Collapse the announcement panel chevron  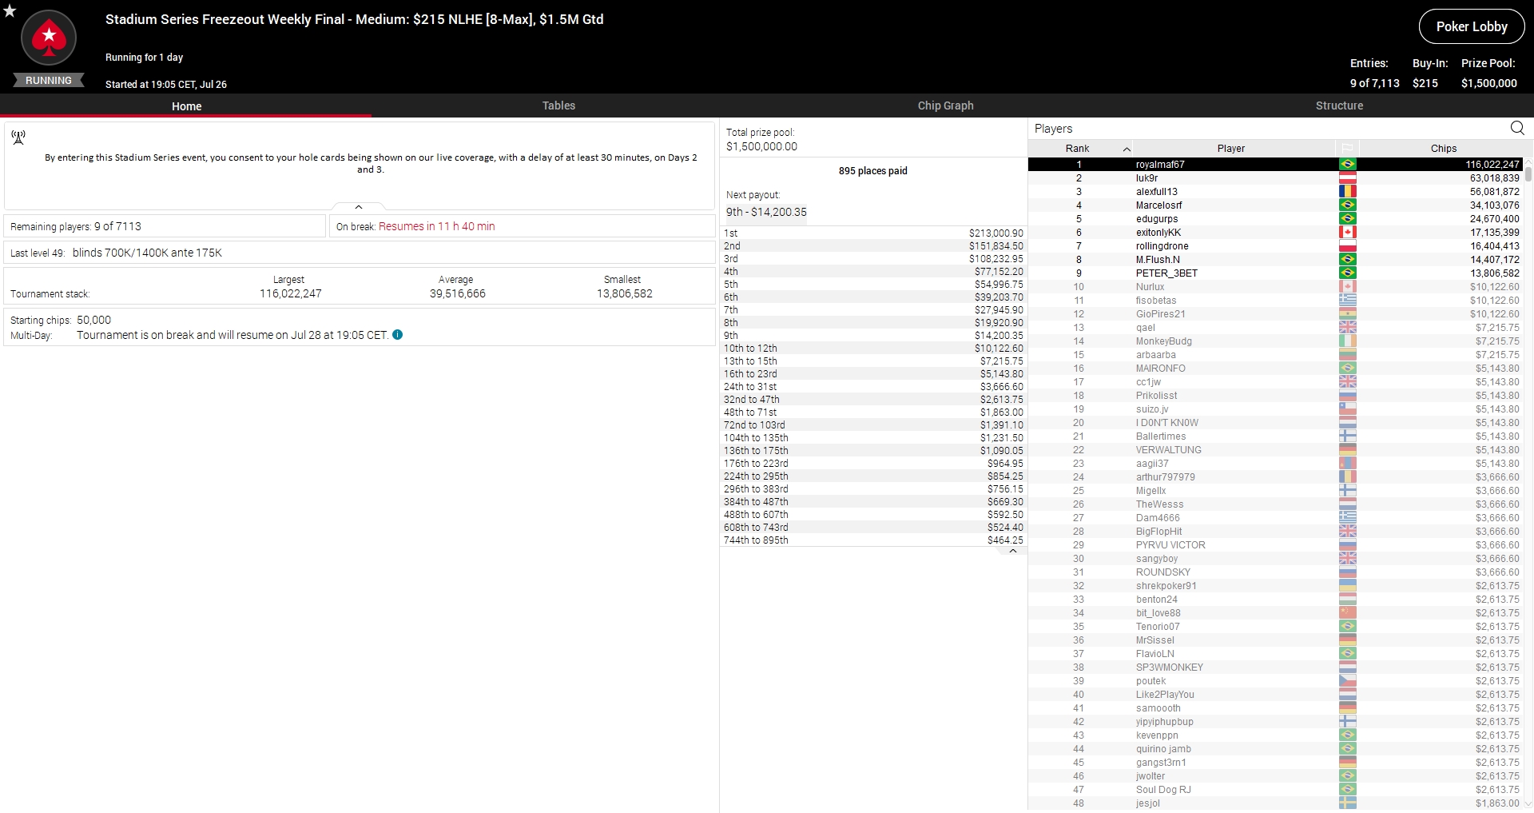tap(359, 207)
